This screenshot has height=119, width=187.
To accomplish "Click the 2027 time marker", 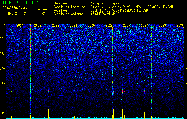I will [x=127, y=26].
